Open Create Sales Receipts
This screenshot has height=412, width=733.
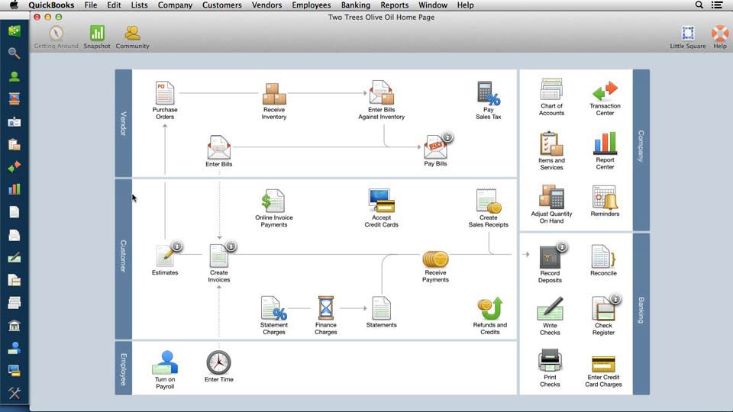pyautogui.click(x=488, y=201)
